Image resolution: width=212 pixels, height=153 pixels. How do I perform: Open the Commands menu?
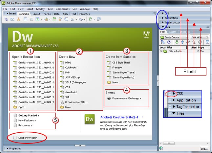point(63,9)
